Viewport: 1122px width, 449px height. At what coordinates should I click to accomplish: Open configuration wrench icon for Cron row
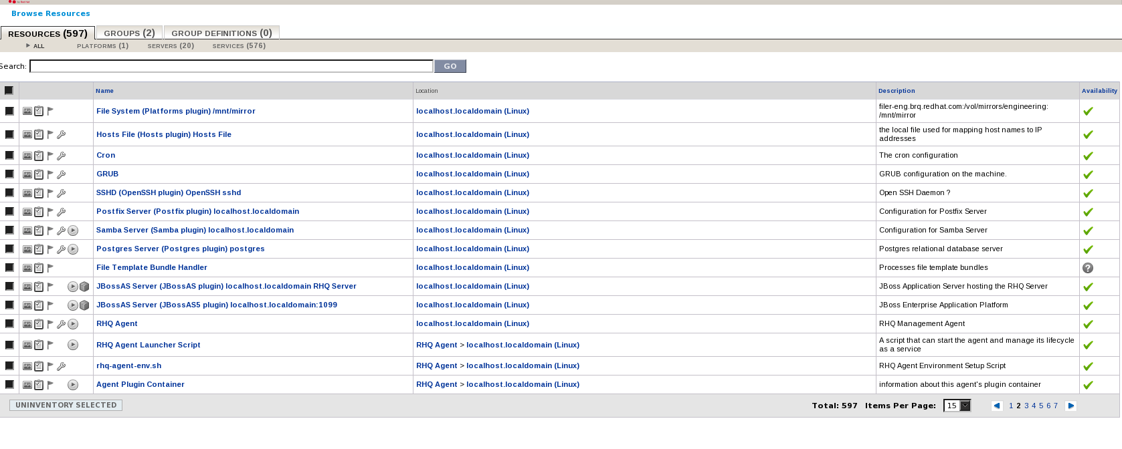point(62,156)
